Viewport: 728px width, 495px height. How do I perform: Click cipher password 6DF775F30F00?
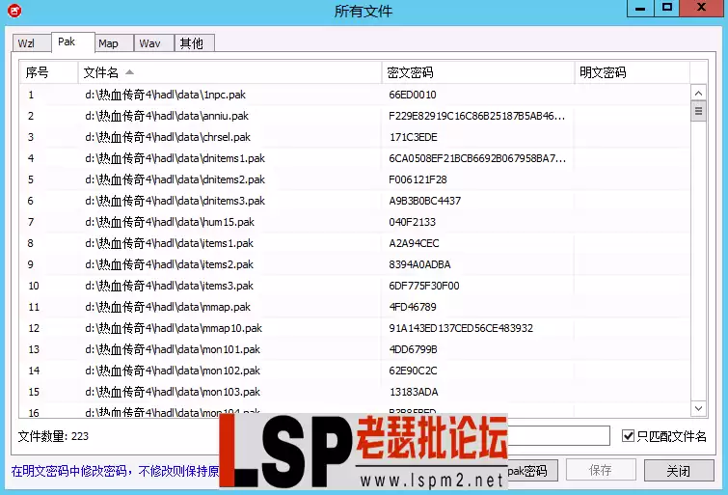424,286
